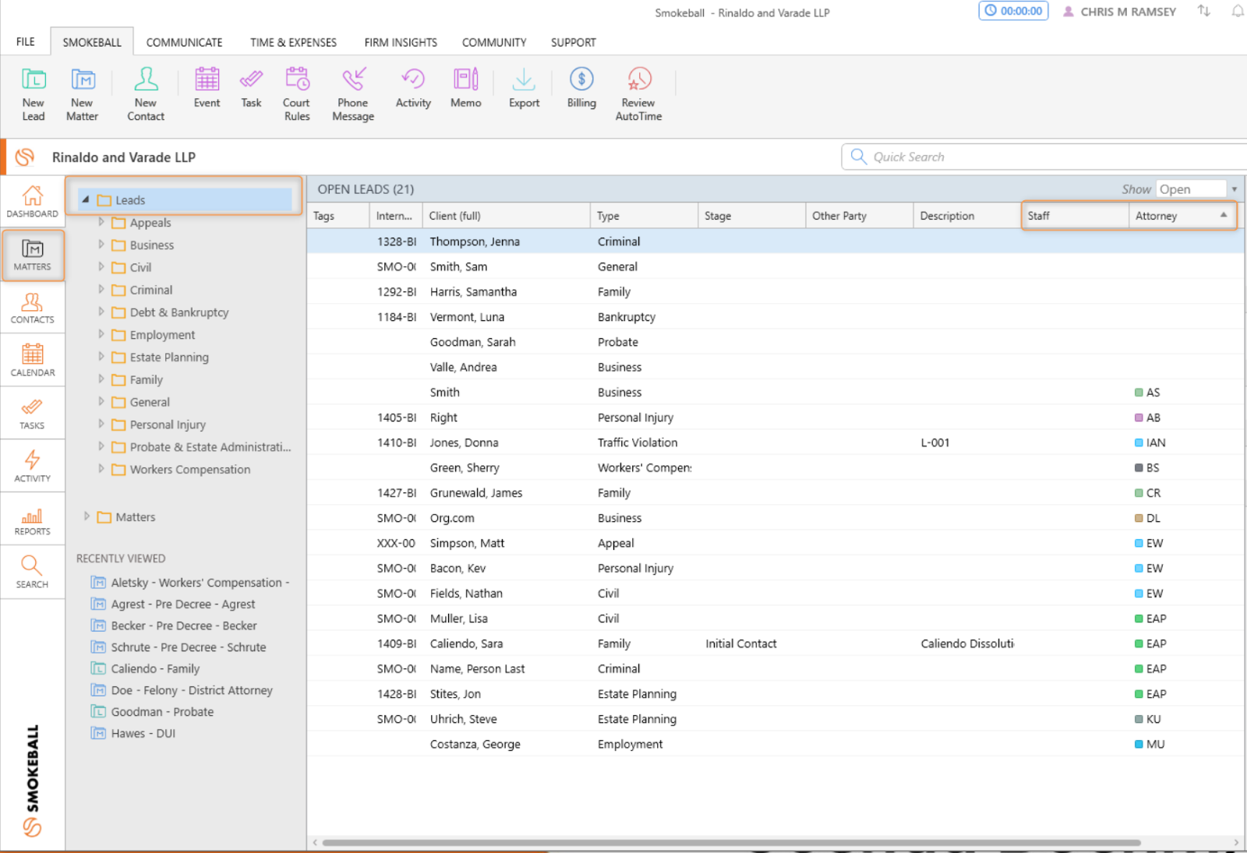Screen dimensions: 1247x853
Task: Switch to TIME & EXPENSES tab
Action: pyautogui.click(x=293, y=42)
